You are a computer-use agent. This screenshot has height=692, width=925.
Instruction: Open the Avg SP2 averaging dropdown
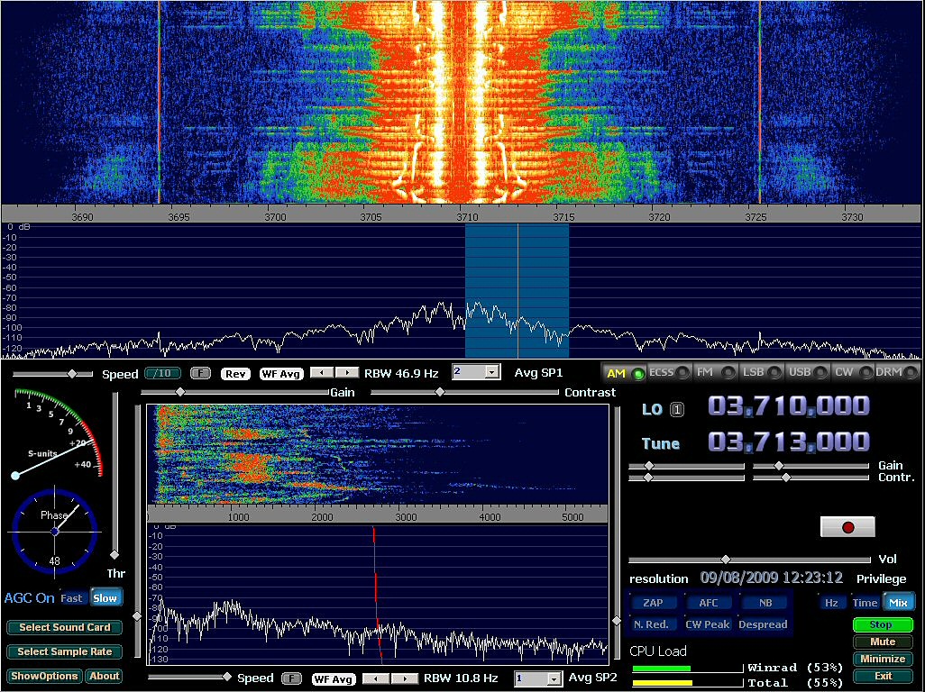[554, 678]
